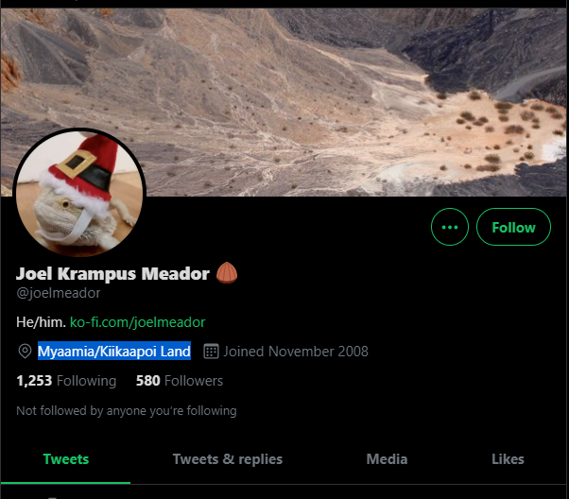Click the @joelmeador handle
Screen dimensions: 569x499
59,293
